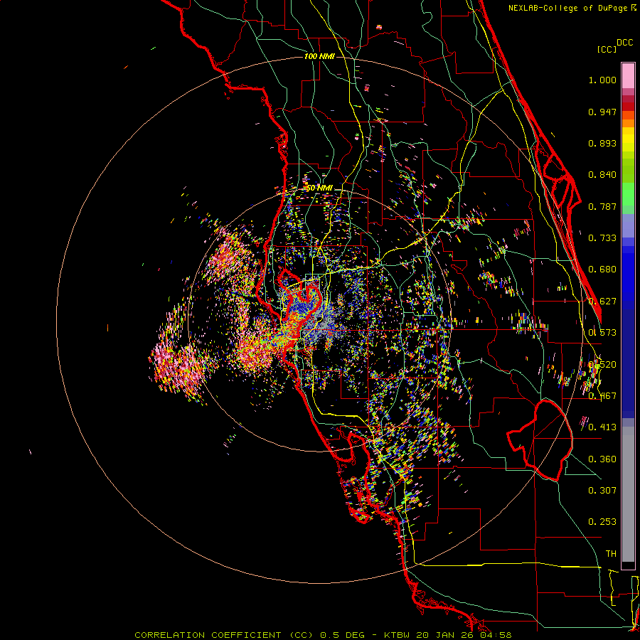This screenshot has height=640, width=640.
Task: Click the DCC legend title
Action: click(x=625, y=43)
